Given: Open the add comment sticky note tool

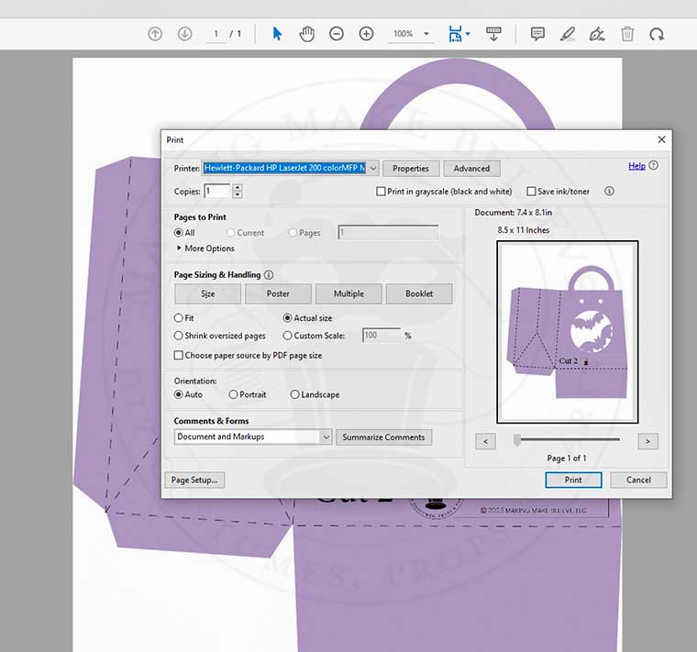Looking at the screenshot, I should [537, 34].
